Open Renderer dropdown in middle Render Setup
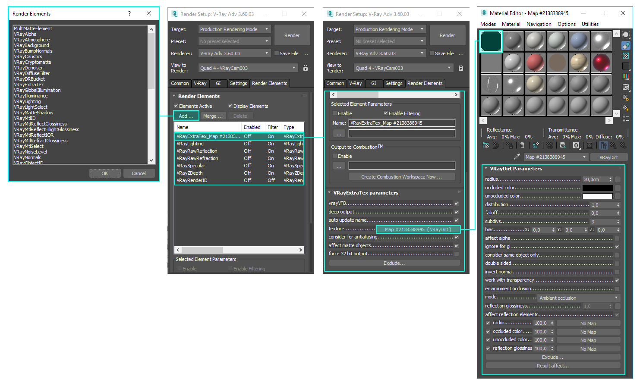Viewport: 643px width, 386px height. pyautogui.click(x=235, y=53)
